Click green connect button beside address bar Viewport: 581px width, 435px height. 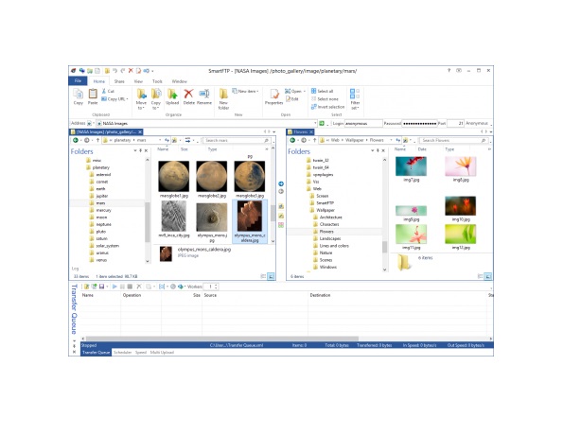322,123
